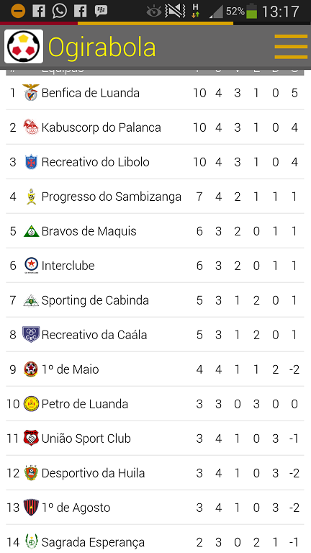
Task: Tap the Benfica de Luanda club crest
Action: pos(31,92)
